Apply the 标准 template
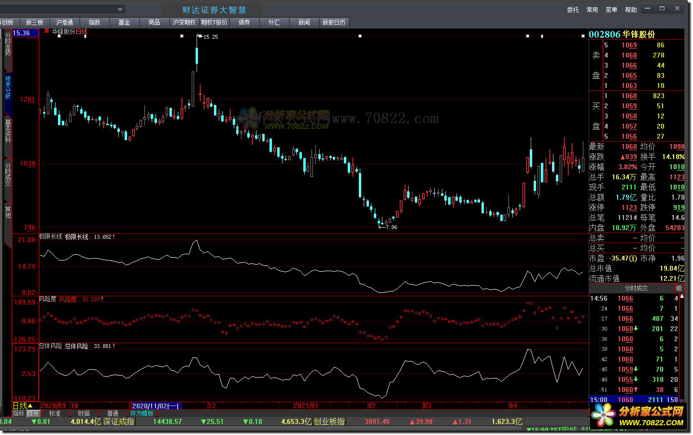This screenshot has width=693, height=435. (x=55, y=413)
